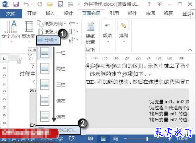Select the 两栏 two-column layout
This screenshot has height=143, width=196.
61,69
